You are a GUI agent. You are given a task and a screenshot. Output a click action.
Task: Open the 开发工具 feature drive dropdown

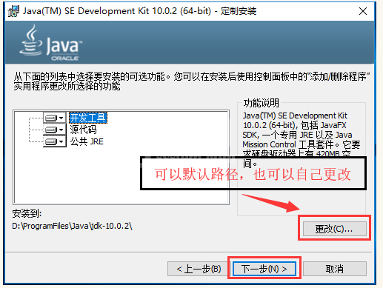point(55,118)
